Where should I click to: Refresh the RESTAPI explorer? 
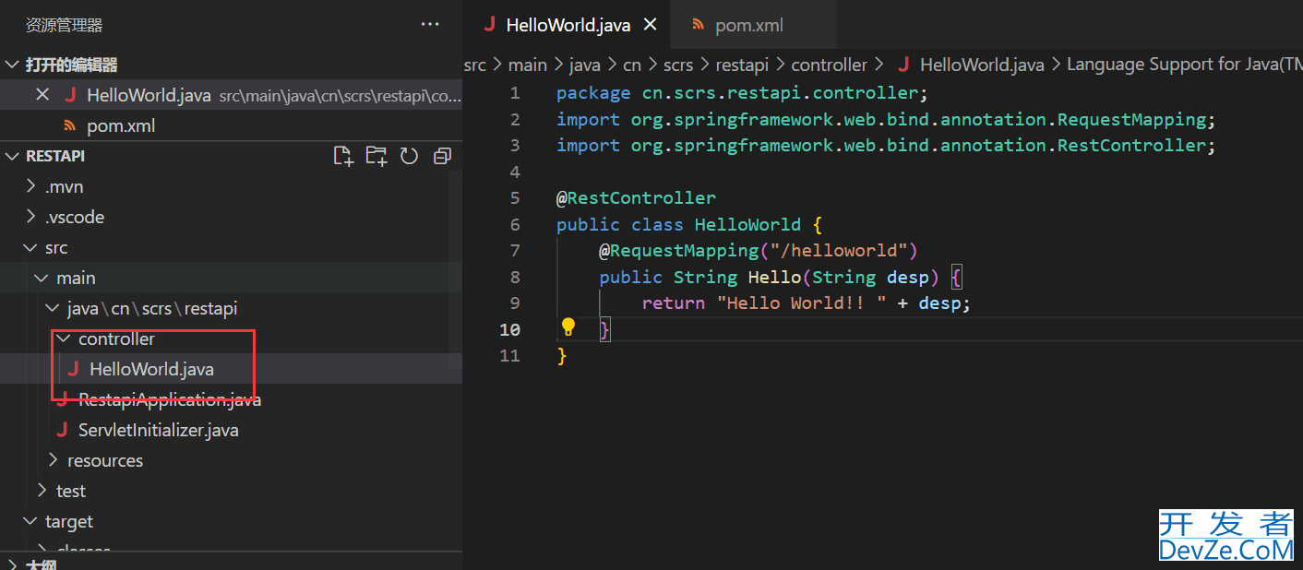point(410,156)
